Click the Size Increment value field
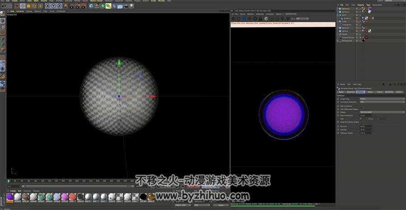The width and height of the screenshot is (406, 210). [x=366, y=115]
